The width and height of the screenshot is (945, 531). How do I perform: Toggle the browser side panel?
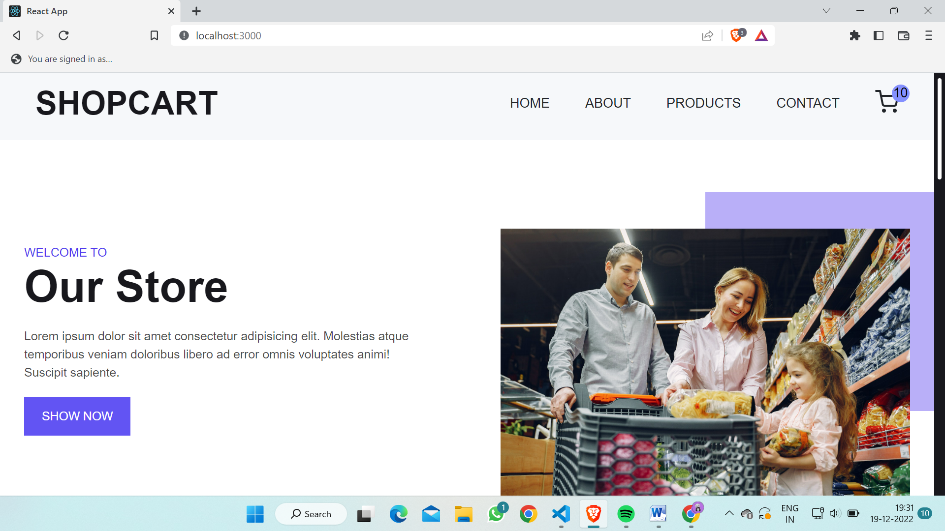pos(879,35)
